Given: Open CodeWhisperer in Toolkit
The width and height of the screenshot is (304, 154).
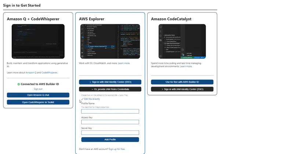Looking at the screenshot, I should click(x=38, y=102).
